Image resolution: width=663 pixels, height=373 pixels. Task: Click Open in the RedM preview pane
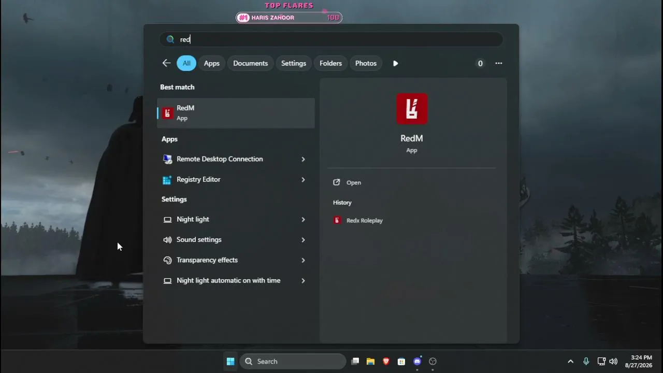354,182
